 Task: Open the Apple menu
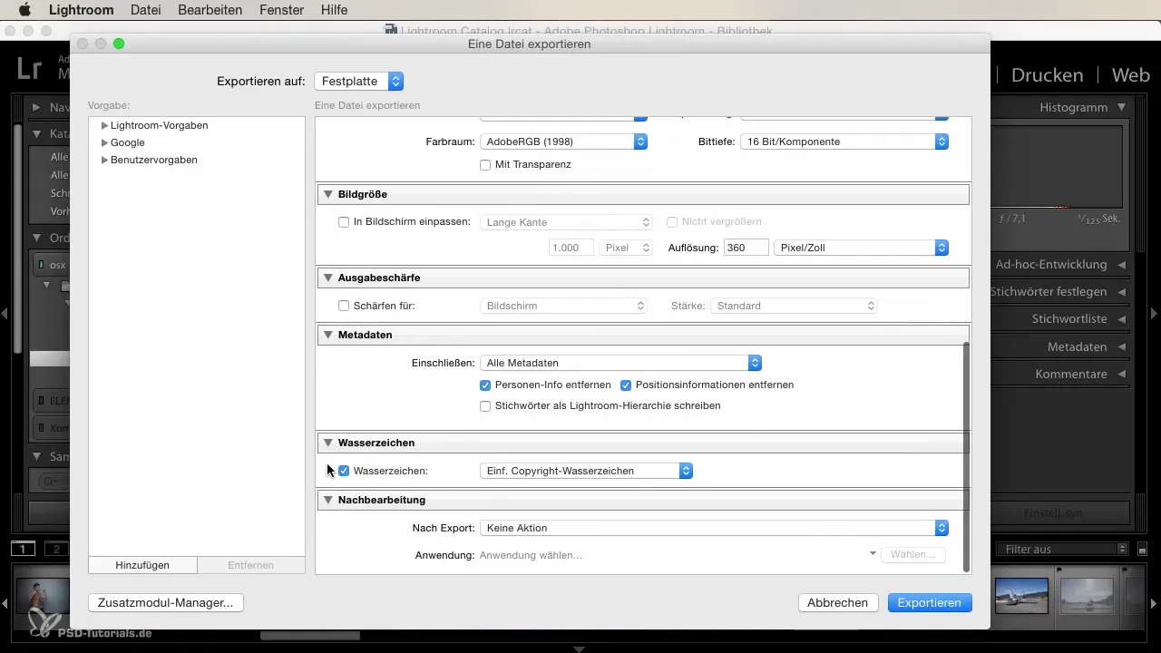(x=24, y=9)
